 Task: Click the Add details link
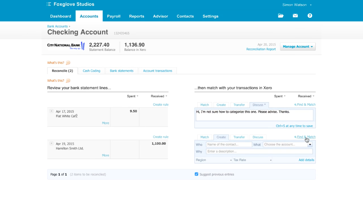point(306,160)
